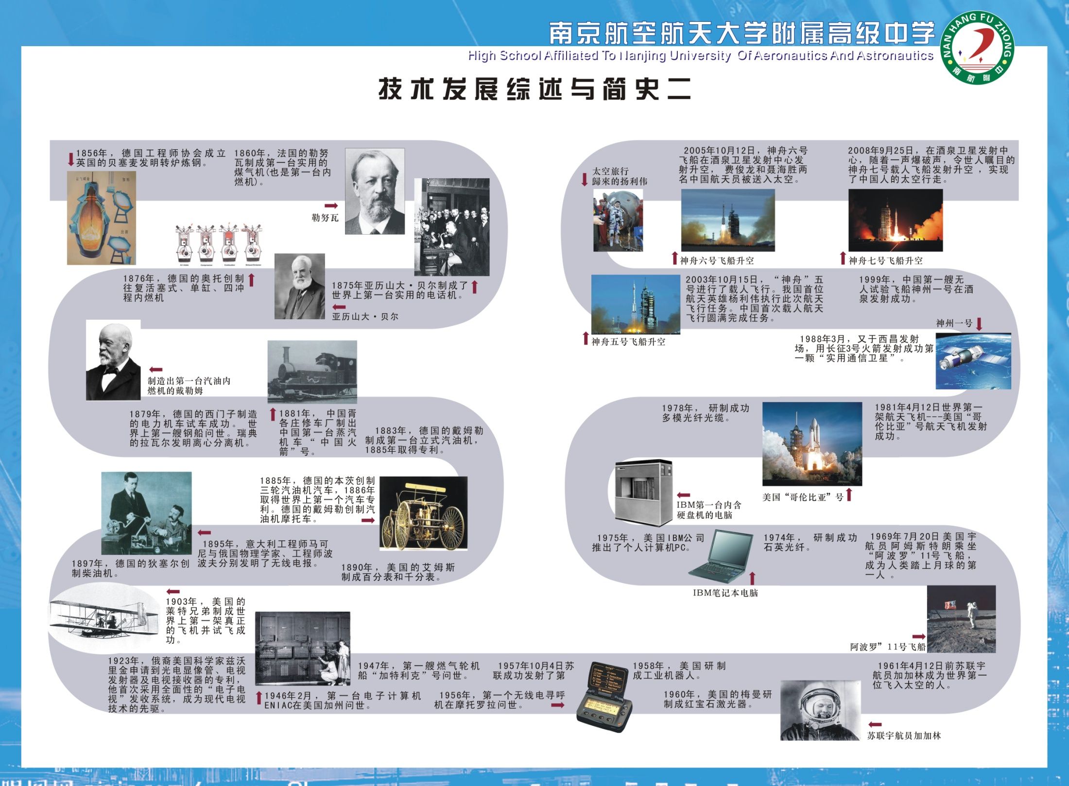1069x786 pixels.
Task: Click Gagarin's helmeted cosmonaut portrait
Action: pyautogui.click(x=820, y=710)
